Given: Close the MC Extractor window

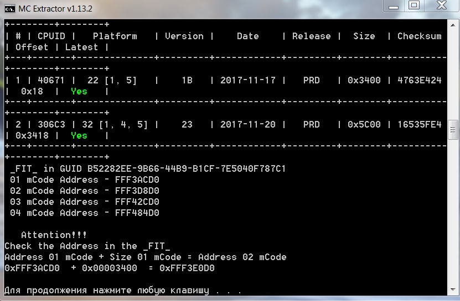Looking at the screenshot, I should click(x=441, y=6).
